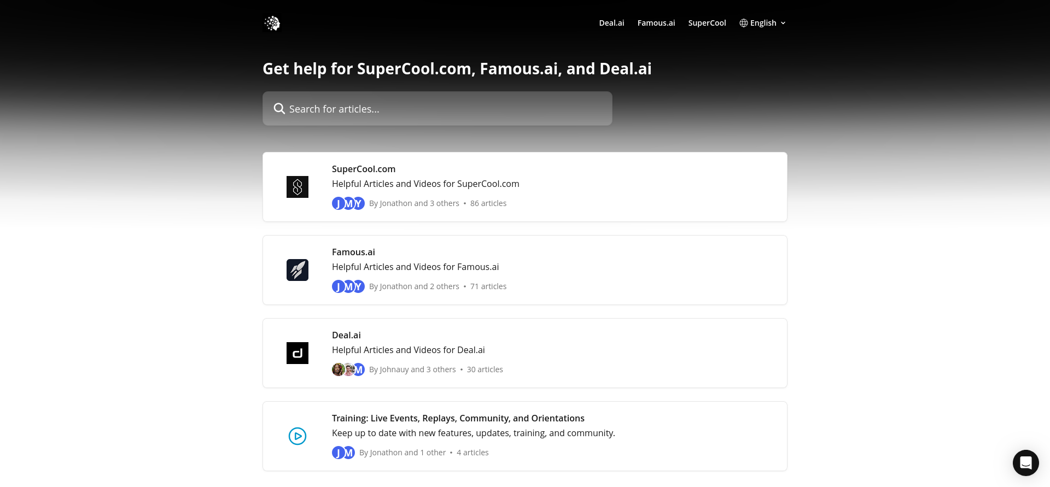
Task: Click J avatar in Training card
Action: pyautogui.click(x=338, y=453)
